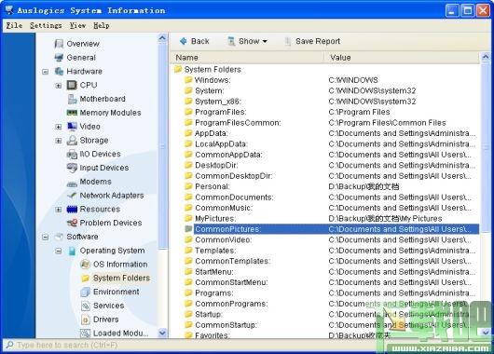Screen dimensions: 494x354
Task: Expand the CPU tree node
Action: 59,86
